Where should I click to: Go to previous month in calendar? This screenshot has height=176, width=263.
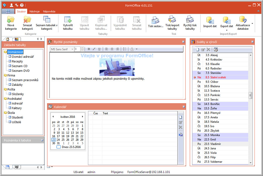[x=53, y=117]
